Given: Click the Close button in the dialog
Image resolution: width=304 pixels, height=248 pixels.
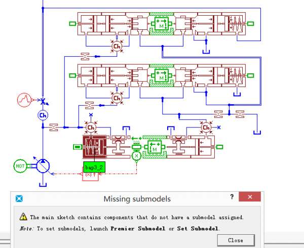Looking at the screenshot, I should [x=235, y=240].
